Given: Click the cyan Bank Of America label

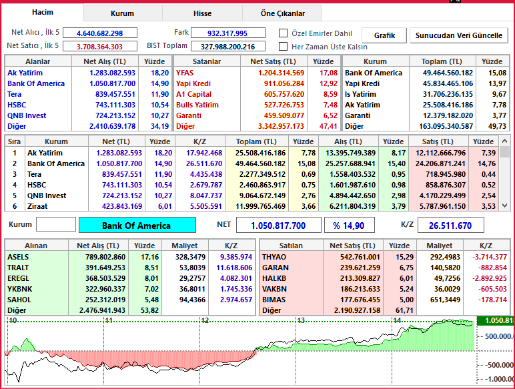Looking at the screenshot, I should [137, 225].
